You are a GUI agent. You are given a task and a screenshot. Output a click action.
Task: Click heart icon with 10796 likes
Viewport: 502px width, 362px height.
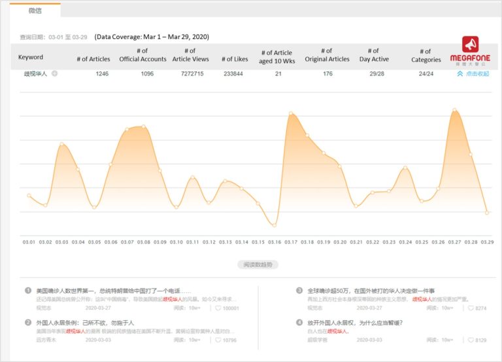218,340
